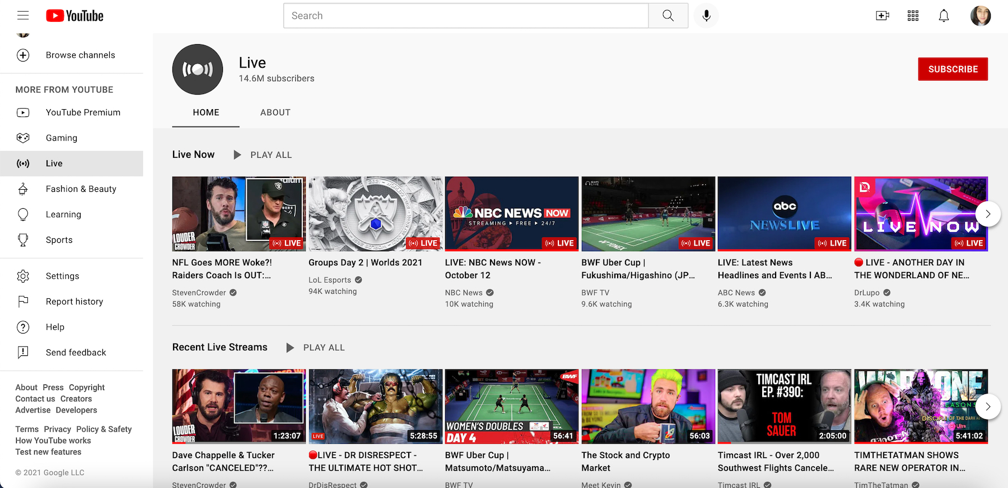Screen dimensions: 1008x488
Task: Show next Recent Live Streams arrow
Action: coord(988,407)
